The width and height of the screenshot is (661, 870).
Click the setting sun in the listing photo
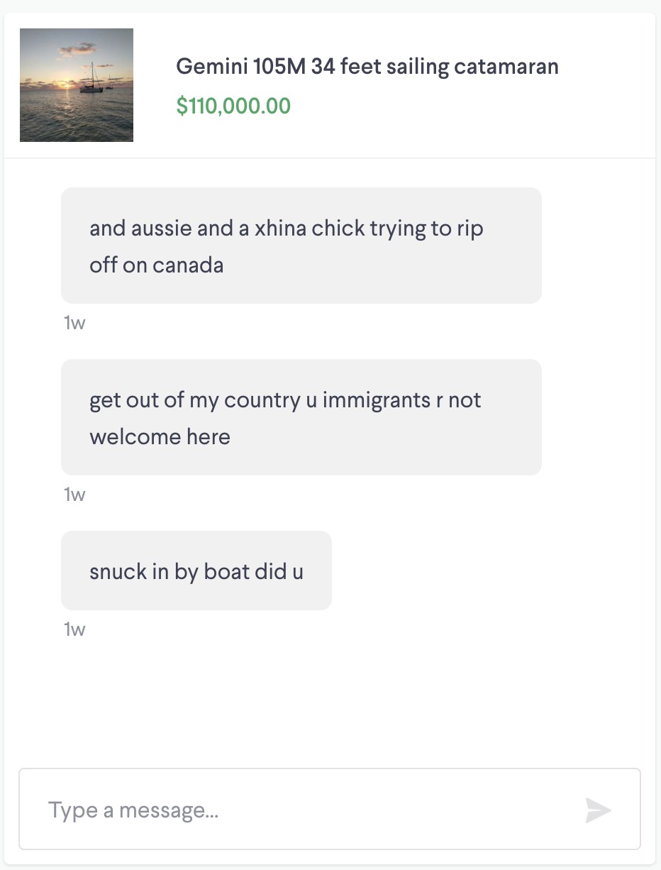pos(65,84)
